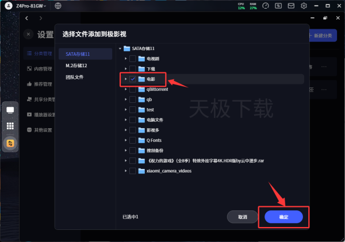Open the performance gauge icon in top bar

(x=266, y=6)
